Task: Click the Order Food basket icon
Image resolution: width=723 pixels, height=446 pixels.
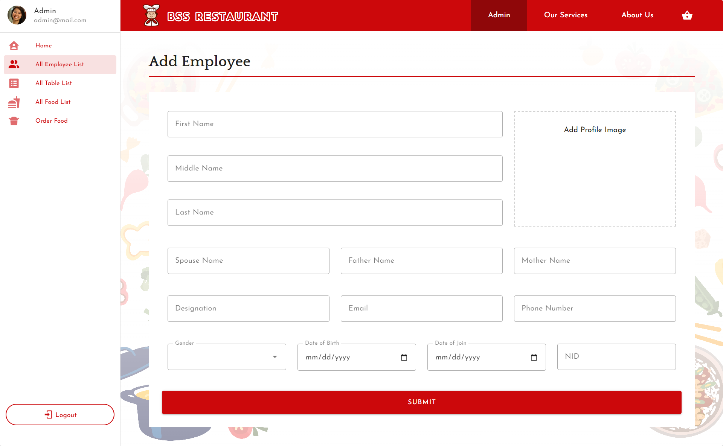Action: coord(14,121)
